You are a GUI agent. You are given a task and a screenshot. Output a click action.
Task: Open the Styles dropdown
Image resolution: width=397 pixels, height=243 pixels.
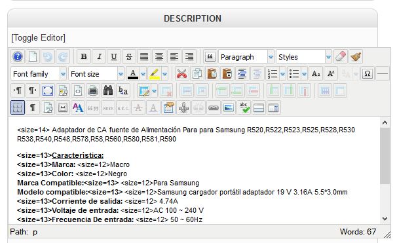pyautogui.click(x=304, y=57)
